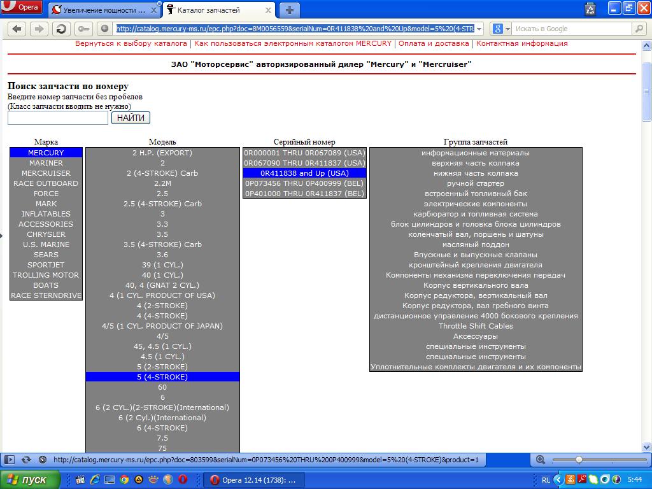The width and height of the screenshot is (652, 489).
Task: Click the password wand key icon
Action: [x=83, y=29]
